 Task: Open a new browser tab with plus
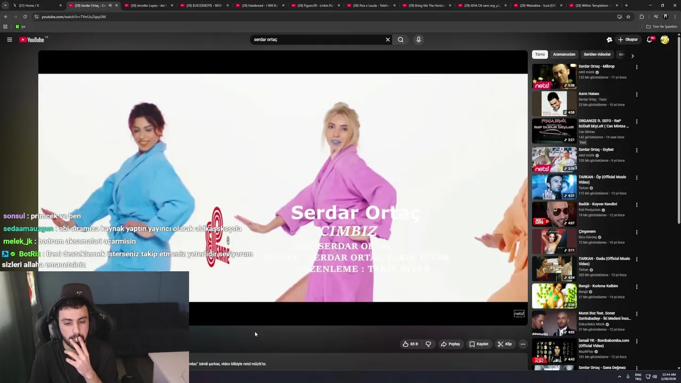click(x=626, y=5)
